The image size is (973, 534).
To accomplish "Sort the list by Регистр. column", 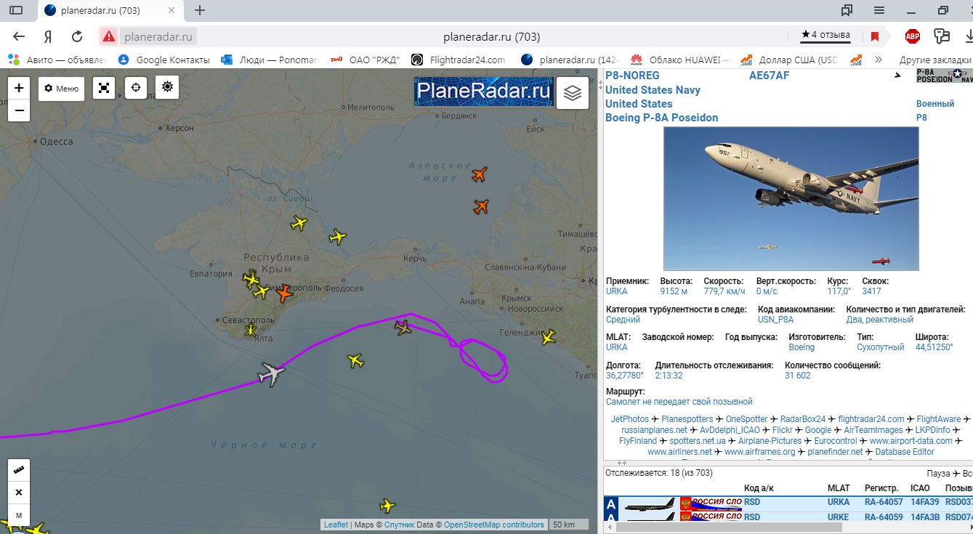I will (881, 488).
